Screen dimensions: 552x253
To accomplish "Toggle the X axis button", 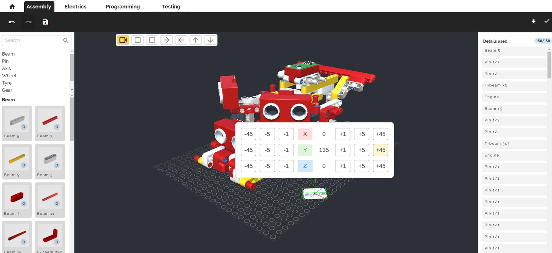I will coord(305,134).
